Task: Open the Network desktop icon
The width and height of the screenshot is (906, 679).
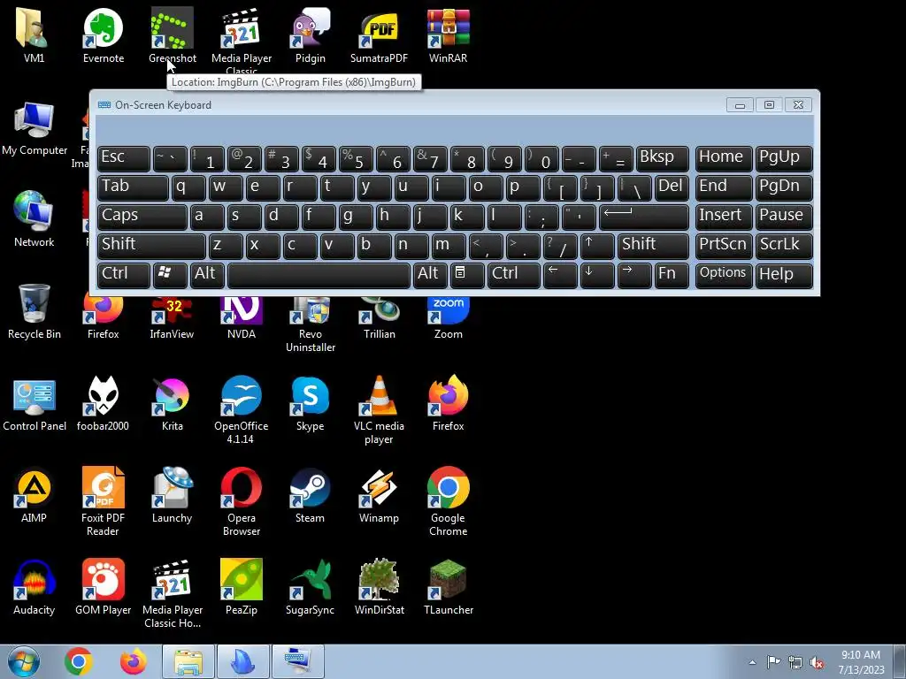Action: pos(35,219)
